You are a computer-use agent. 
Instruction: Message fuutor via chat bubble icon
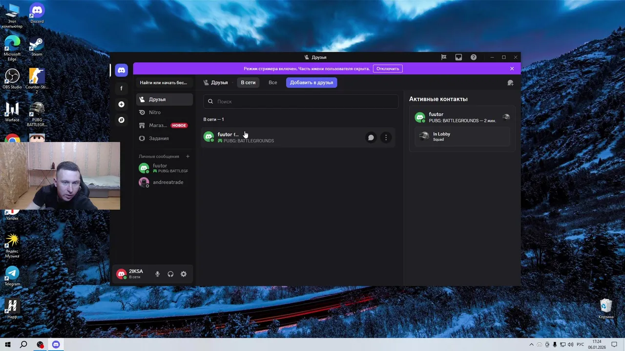(x=371, y=137)
